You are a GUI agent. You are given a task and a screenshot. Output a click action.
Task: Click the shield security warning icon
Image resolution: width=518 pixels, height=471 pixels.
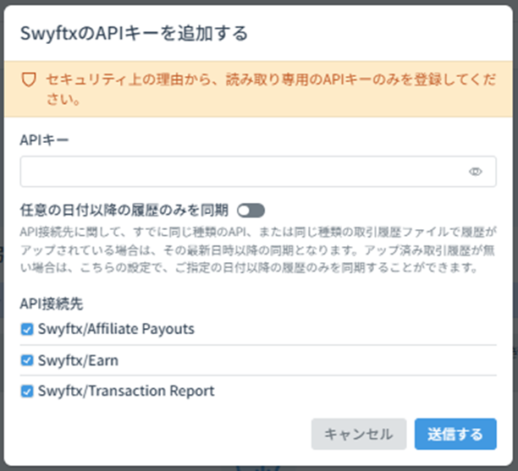coord(29,79)
